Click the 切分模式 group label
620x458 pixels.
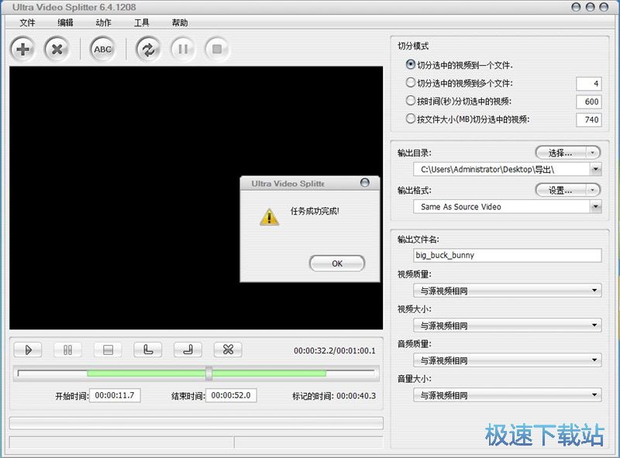413,46
